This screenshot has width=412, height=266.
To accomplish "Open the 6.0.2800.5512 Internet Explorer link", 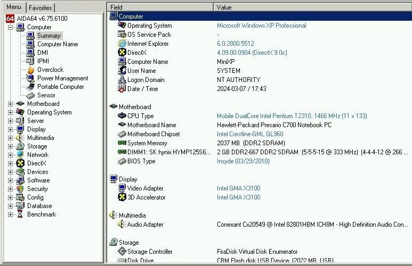I will tap(236, 44).
